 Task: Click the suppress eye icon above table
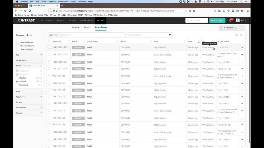[x=241, y=35]
